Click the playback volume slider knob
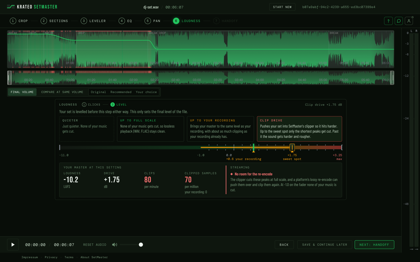The width and height of the screenshot is (420, 262). tap(141, 245)
